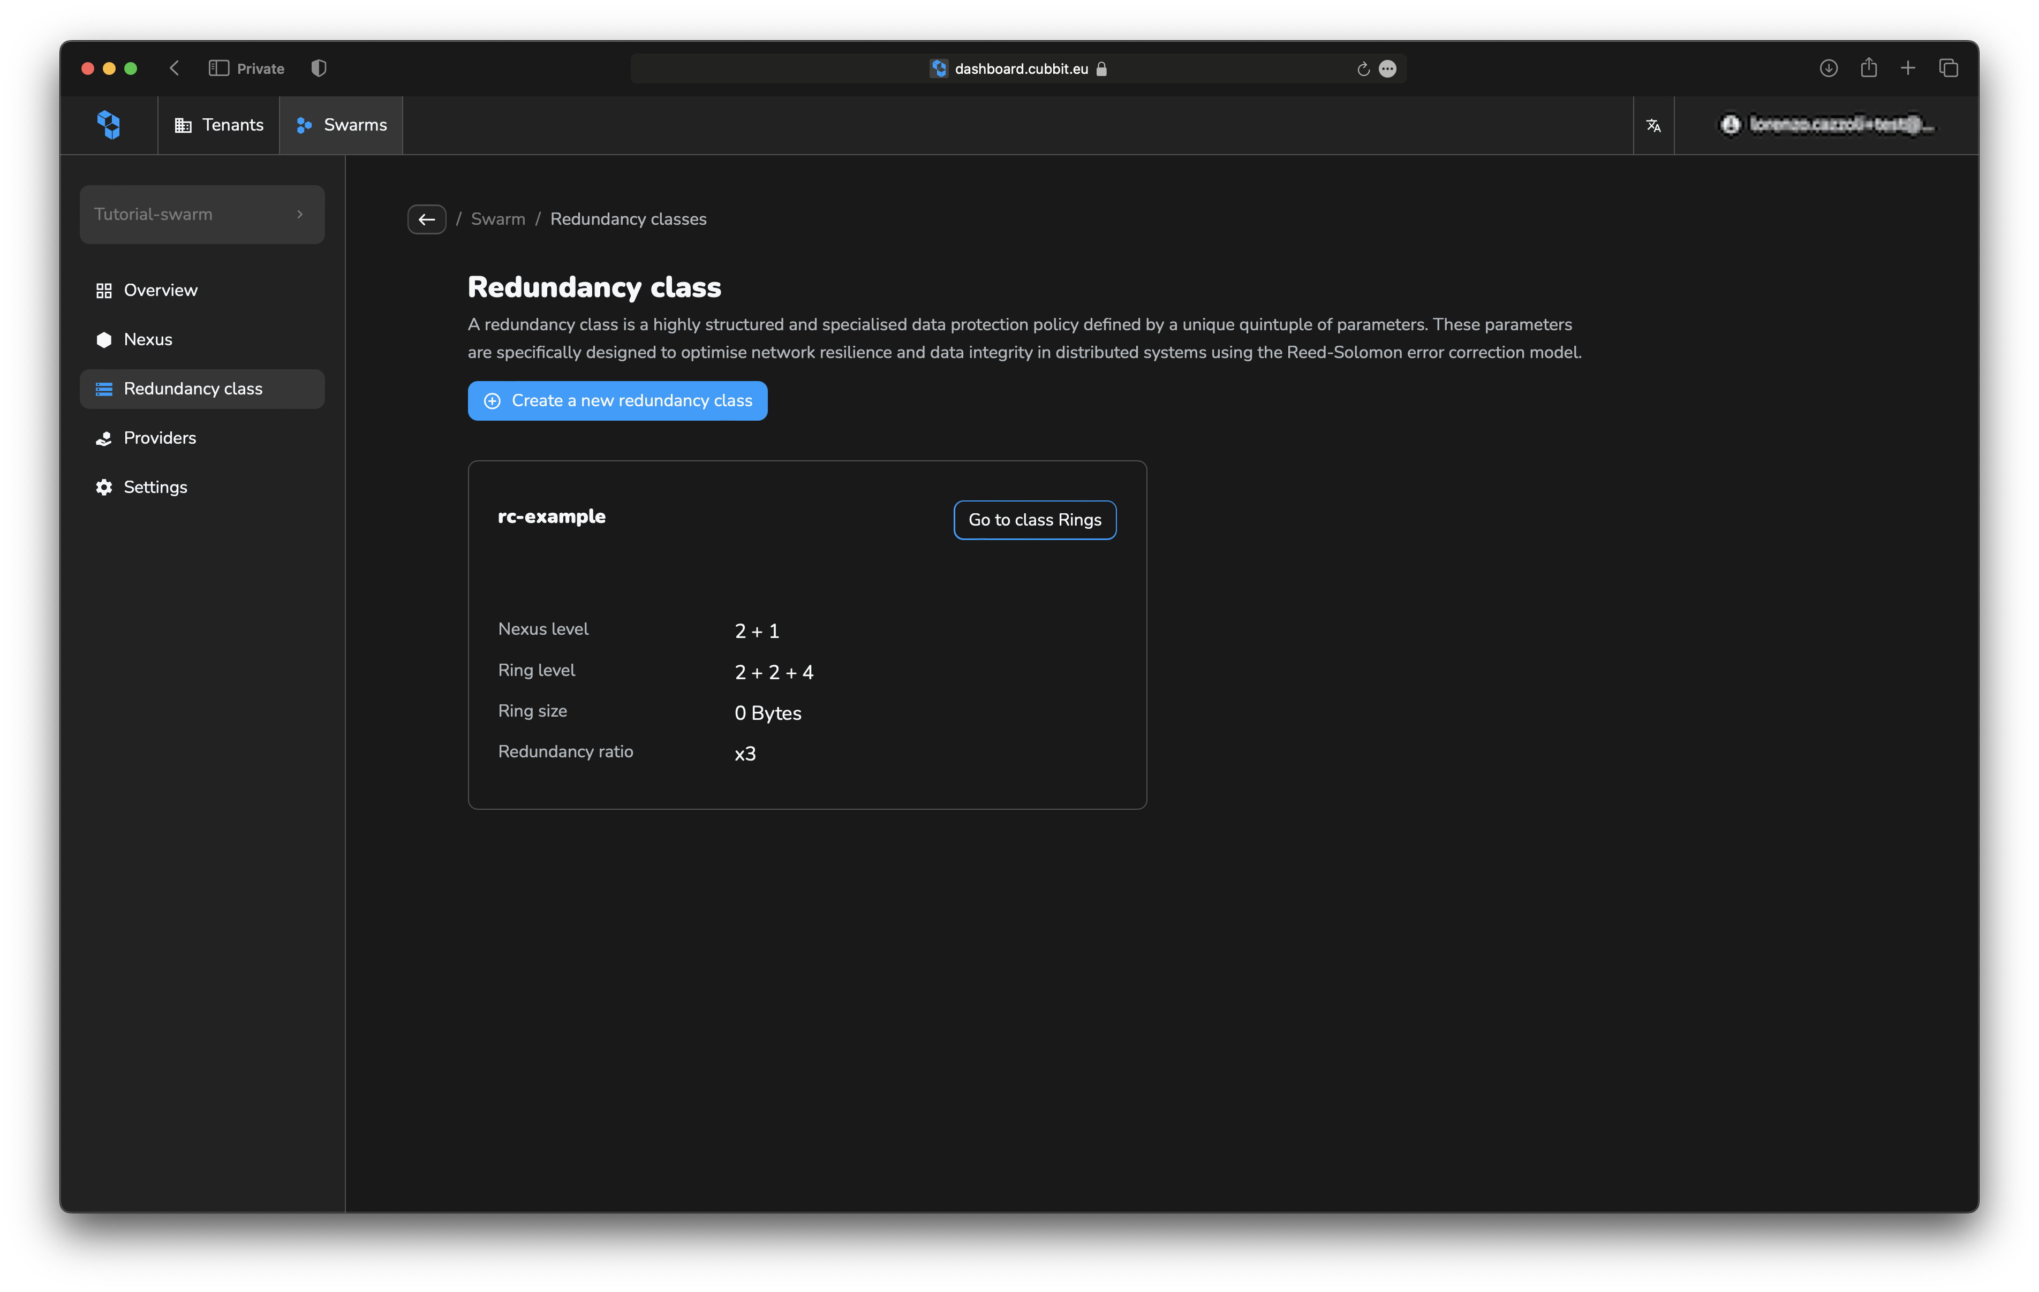This screenshot has height=1292, width=2039.
Task: Expand the Swarm breadcrumb menu
Action: (498, 218)
